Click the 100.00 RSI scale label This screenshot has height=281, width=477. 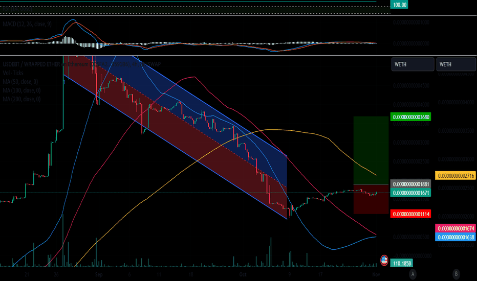click(399, 5)
